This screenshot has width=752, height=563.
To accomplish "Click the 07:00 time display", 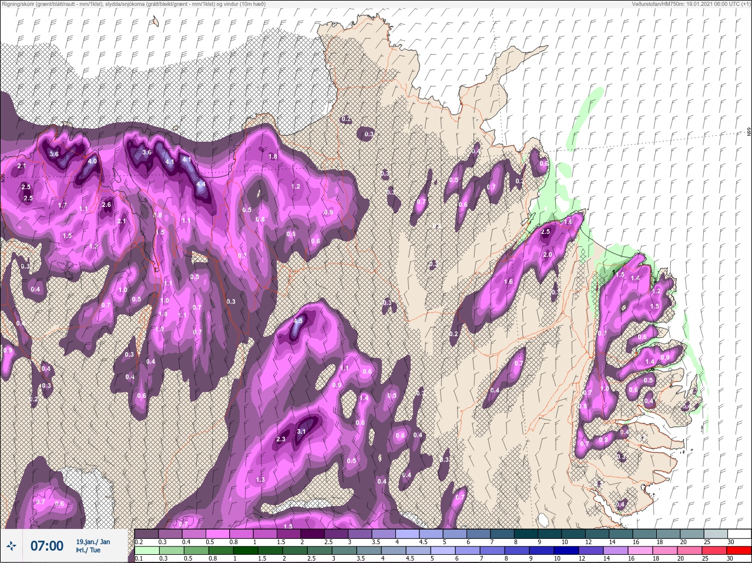I will click(x=47, y=546).
